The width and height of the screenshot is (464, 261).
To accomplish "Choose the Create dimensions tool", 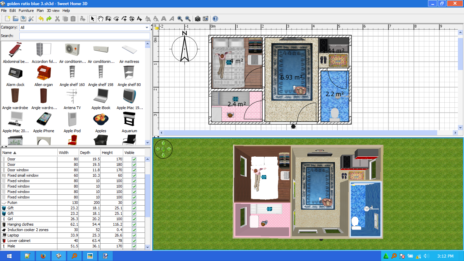I will 132,19.
